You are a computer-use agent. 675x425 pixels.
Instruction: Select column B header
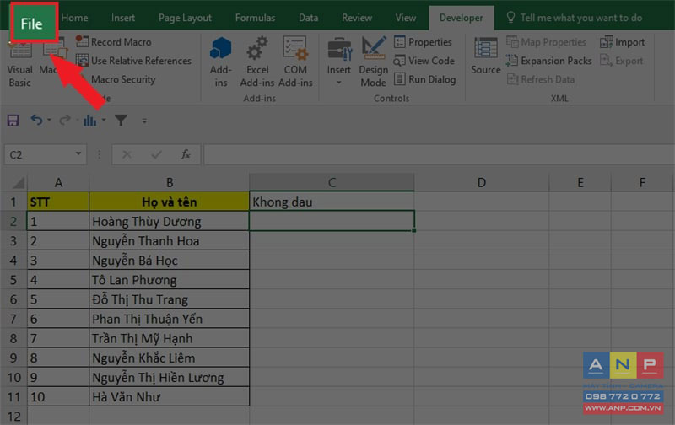[170, 182]
